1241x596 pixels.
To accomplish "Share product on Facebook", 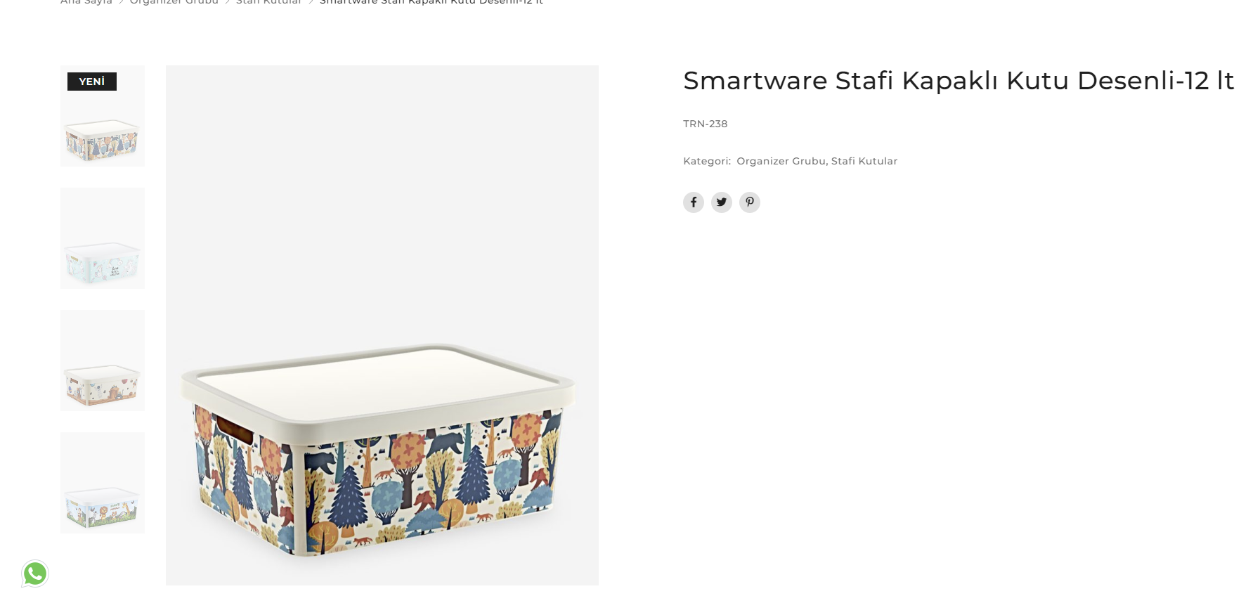I will [x=693, y=202].
